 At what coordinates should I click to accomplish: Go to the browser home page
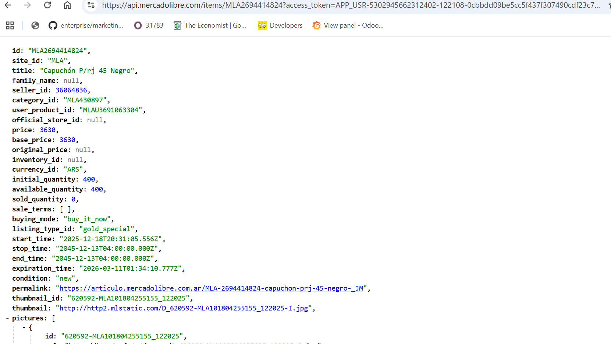tap(67, 5)
